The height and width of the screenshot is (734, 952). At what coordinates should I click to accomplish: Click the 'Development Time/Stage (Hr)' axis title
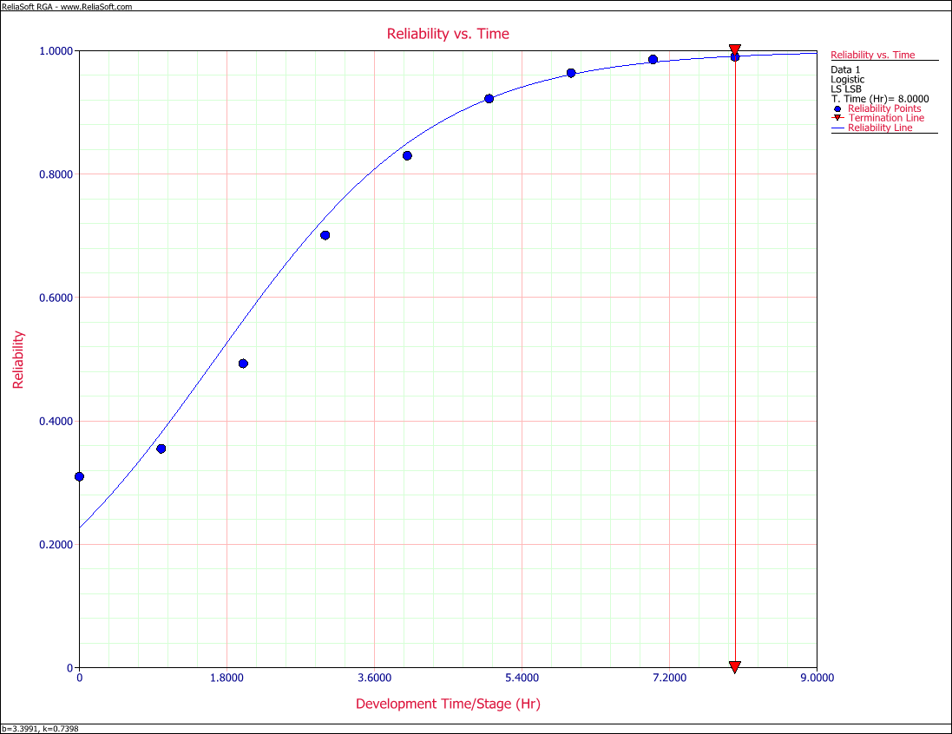(448, 704)
